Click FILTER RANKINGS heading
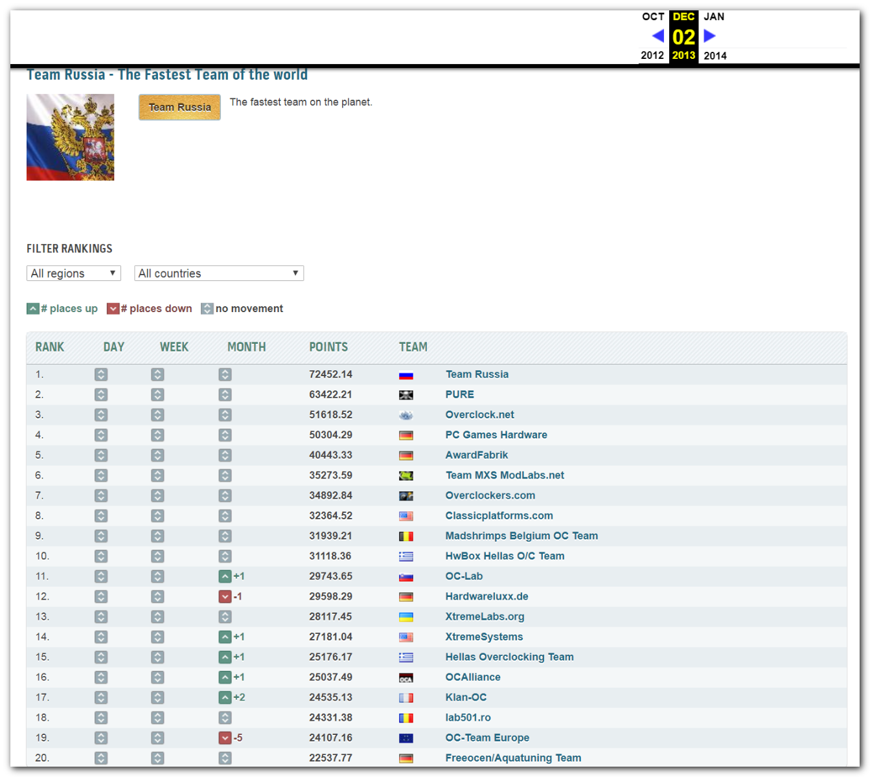This screenshot has width=870, height=777. pyautogui.click(x=69, y=249)
